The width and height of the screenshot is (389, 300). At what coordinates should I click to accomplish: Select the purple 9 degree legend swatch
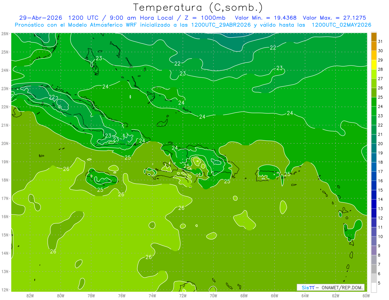point(374,241)
